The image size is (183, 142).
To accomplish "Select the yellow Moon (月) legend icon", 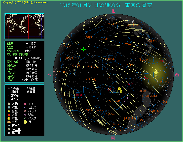I will tap(25, 122).
